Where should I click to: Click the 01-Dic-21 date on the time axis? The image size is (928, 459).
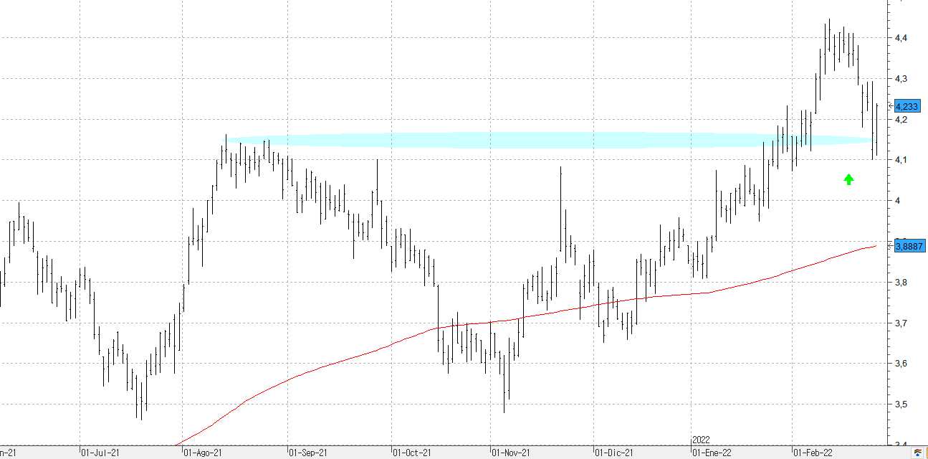(x=614, y=453)
